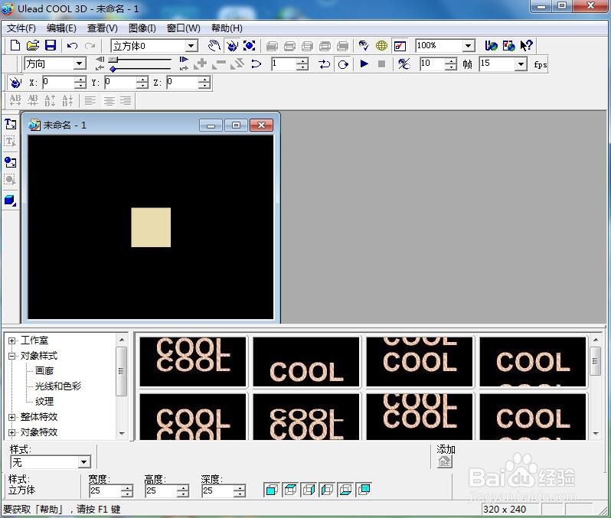This screenshot has height=518, width=611.
Task: Open the 编辑(E) menu
Action: (x=61, y=28)
